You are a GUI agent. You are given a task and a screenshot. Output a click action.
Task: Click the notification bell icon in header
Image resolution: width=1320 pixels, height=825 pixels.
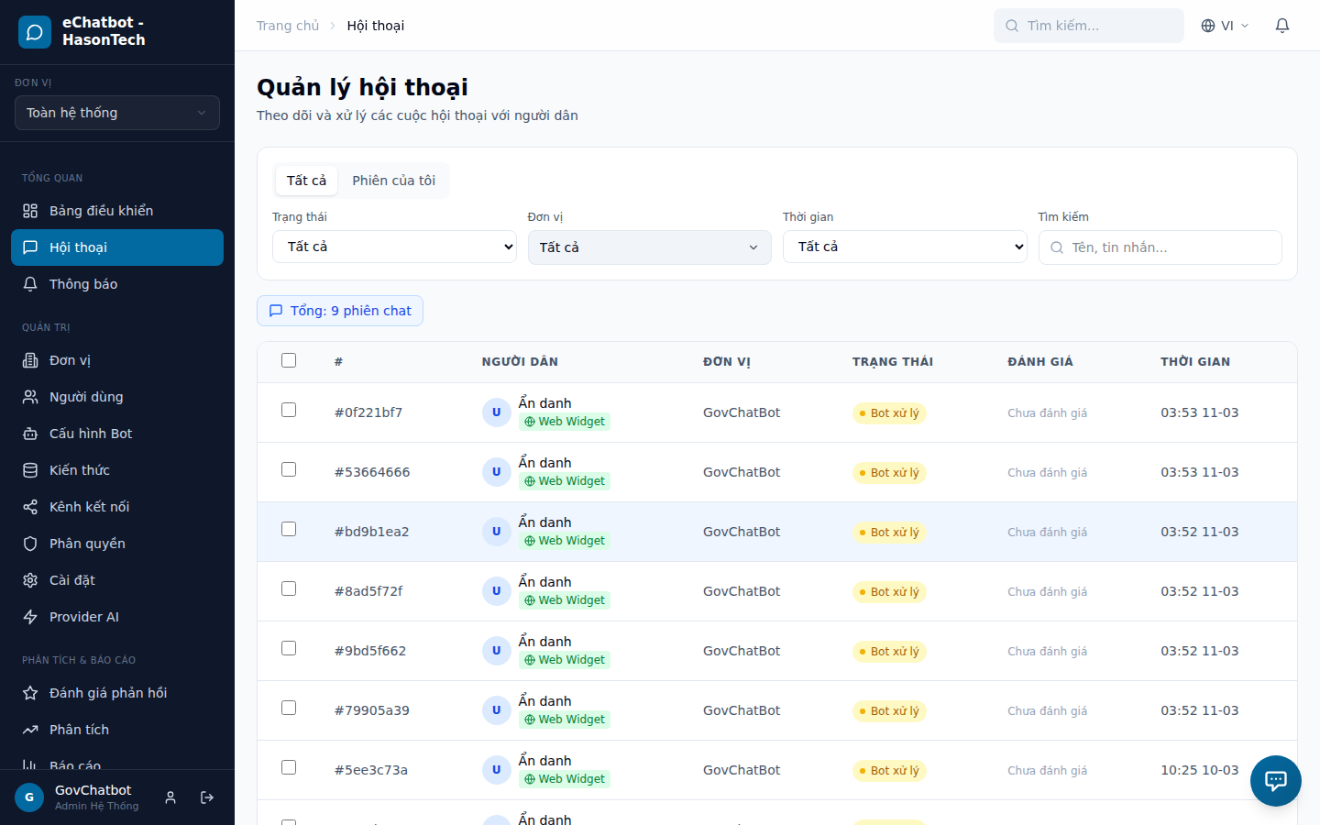point(1282,26)
